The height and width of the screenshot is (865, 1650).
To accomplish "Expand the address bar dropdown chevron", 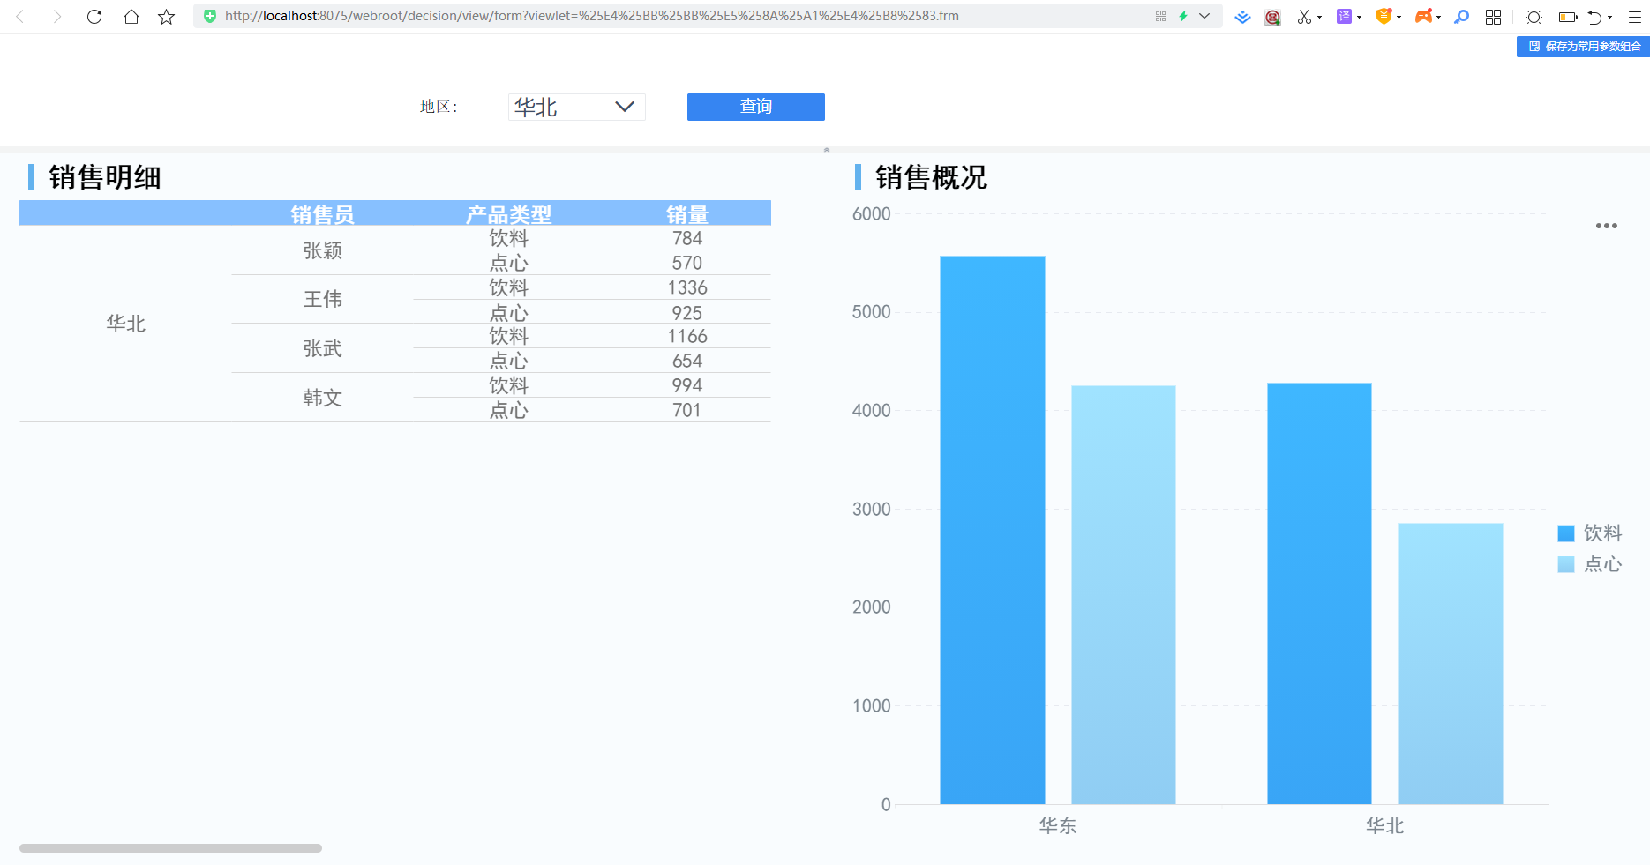I will click(1204, 16).
